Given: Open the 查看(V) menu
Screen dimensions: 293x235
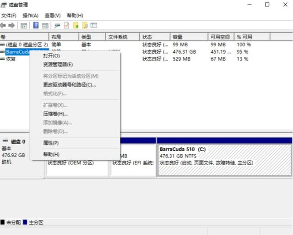Looking at the screenshot, I should click(x=53, y=16).
